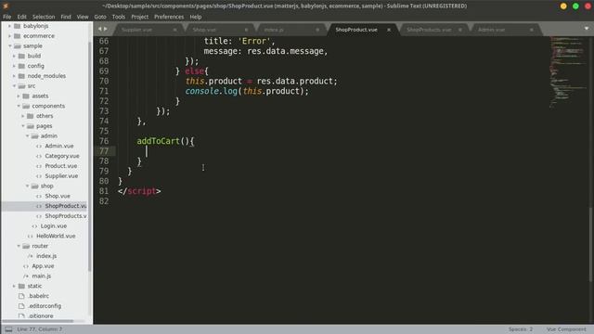Open ShopProducts.vue in the sidebar
This screenshot has width=594, height=334.
pos(66,216)
